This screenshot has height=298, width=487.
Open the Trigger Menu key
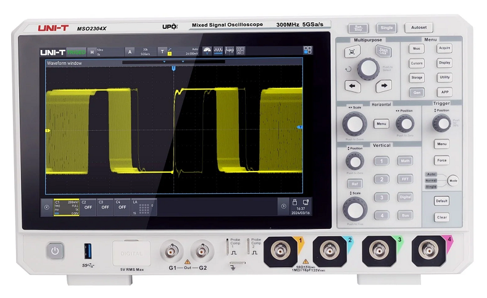coord(442,144)
